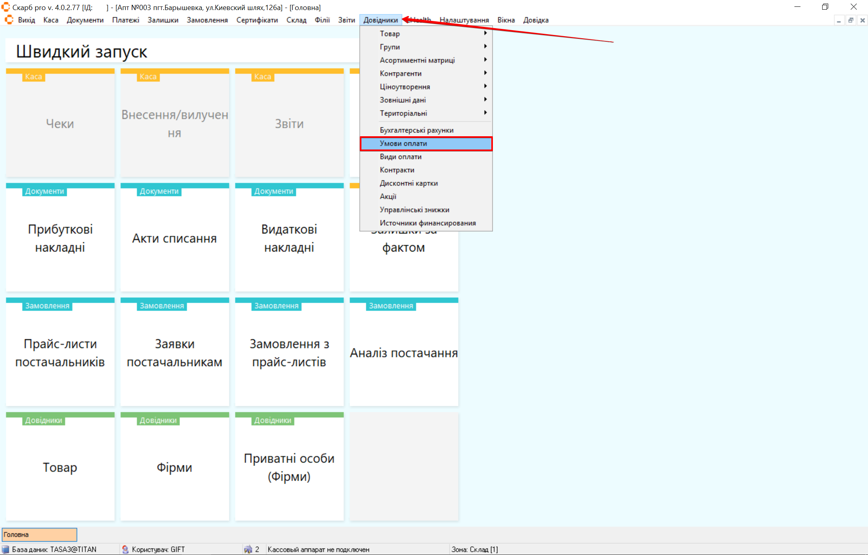Click the inner window restore icon

[851, 20]
